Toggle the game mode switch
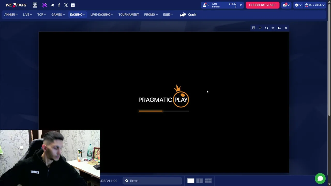 (x=279, y=28)
